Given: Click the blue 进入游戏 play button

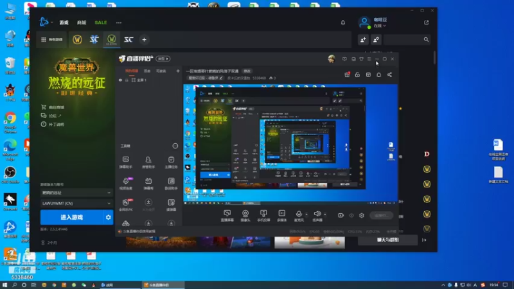Looking at the screenshot, I should 71,217.
